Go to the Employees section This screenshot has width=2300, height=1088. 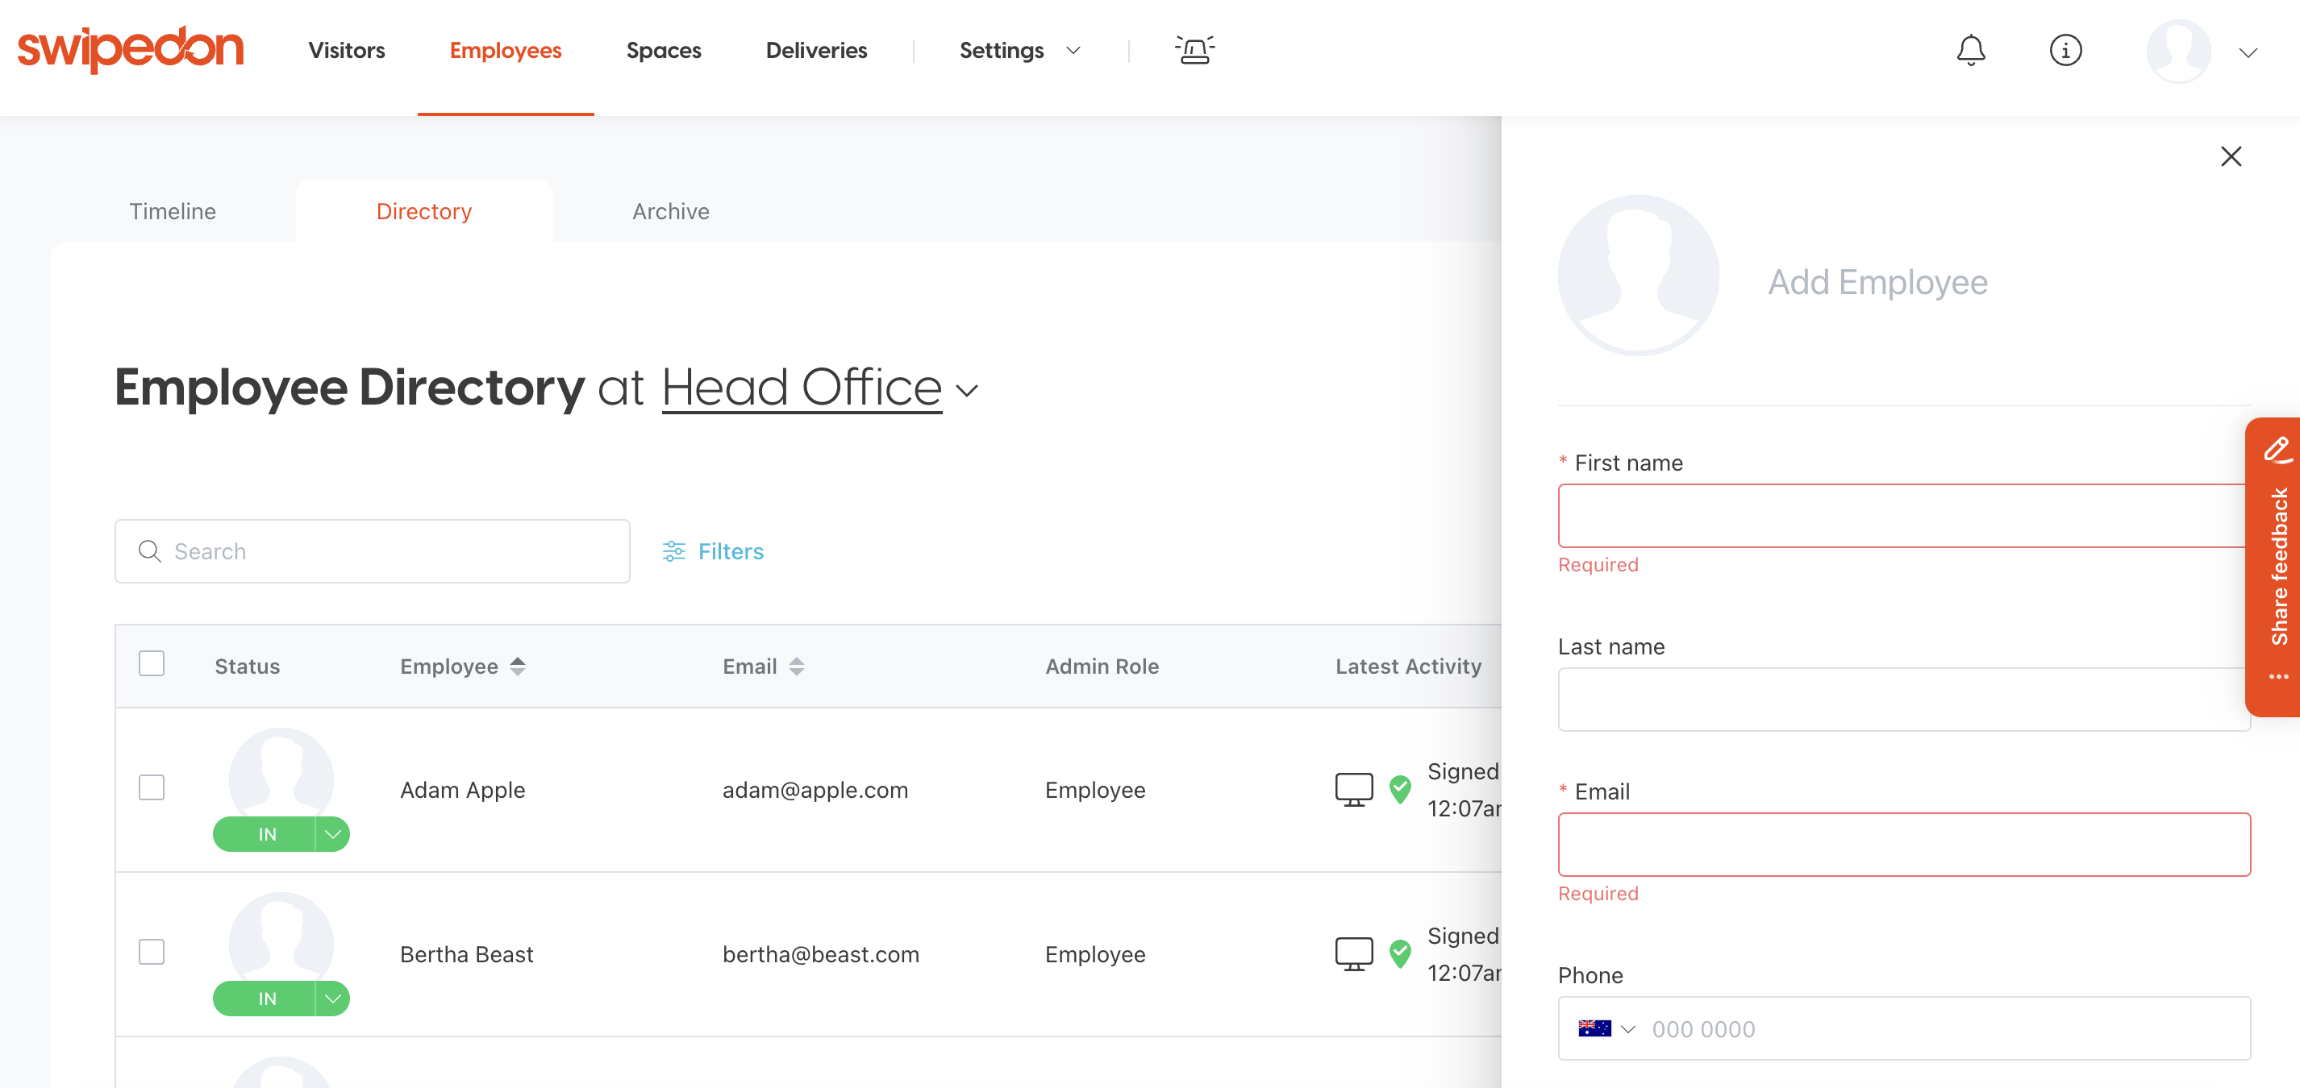tap(506, 50)
